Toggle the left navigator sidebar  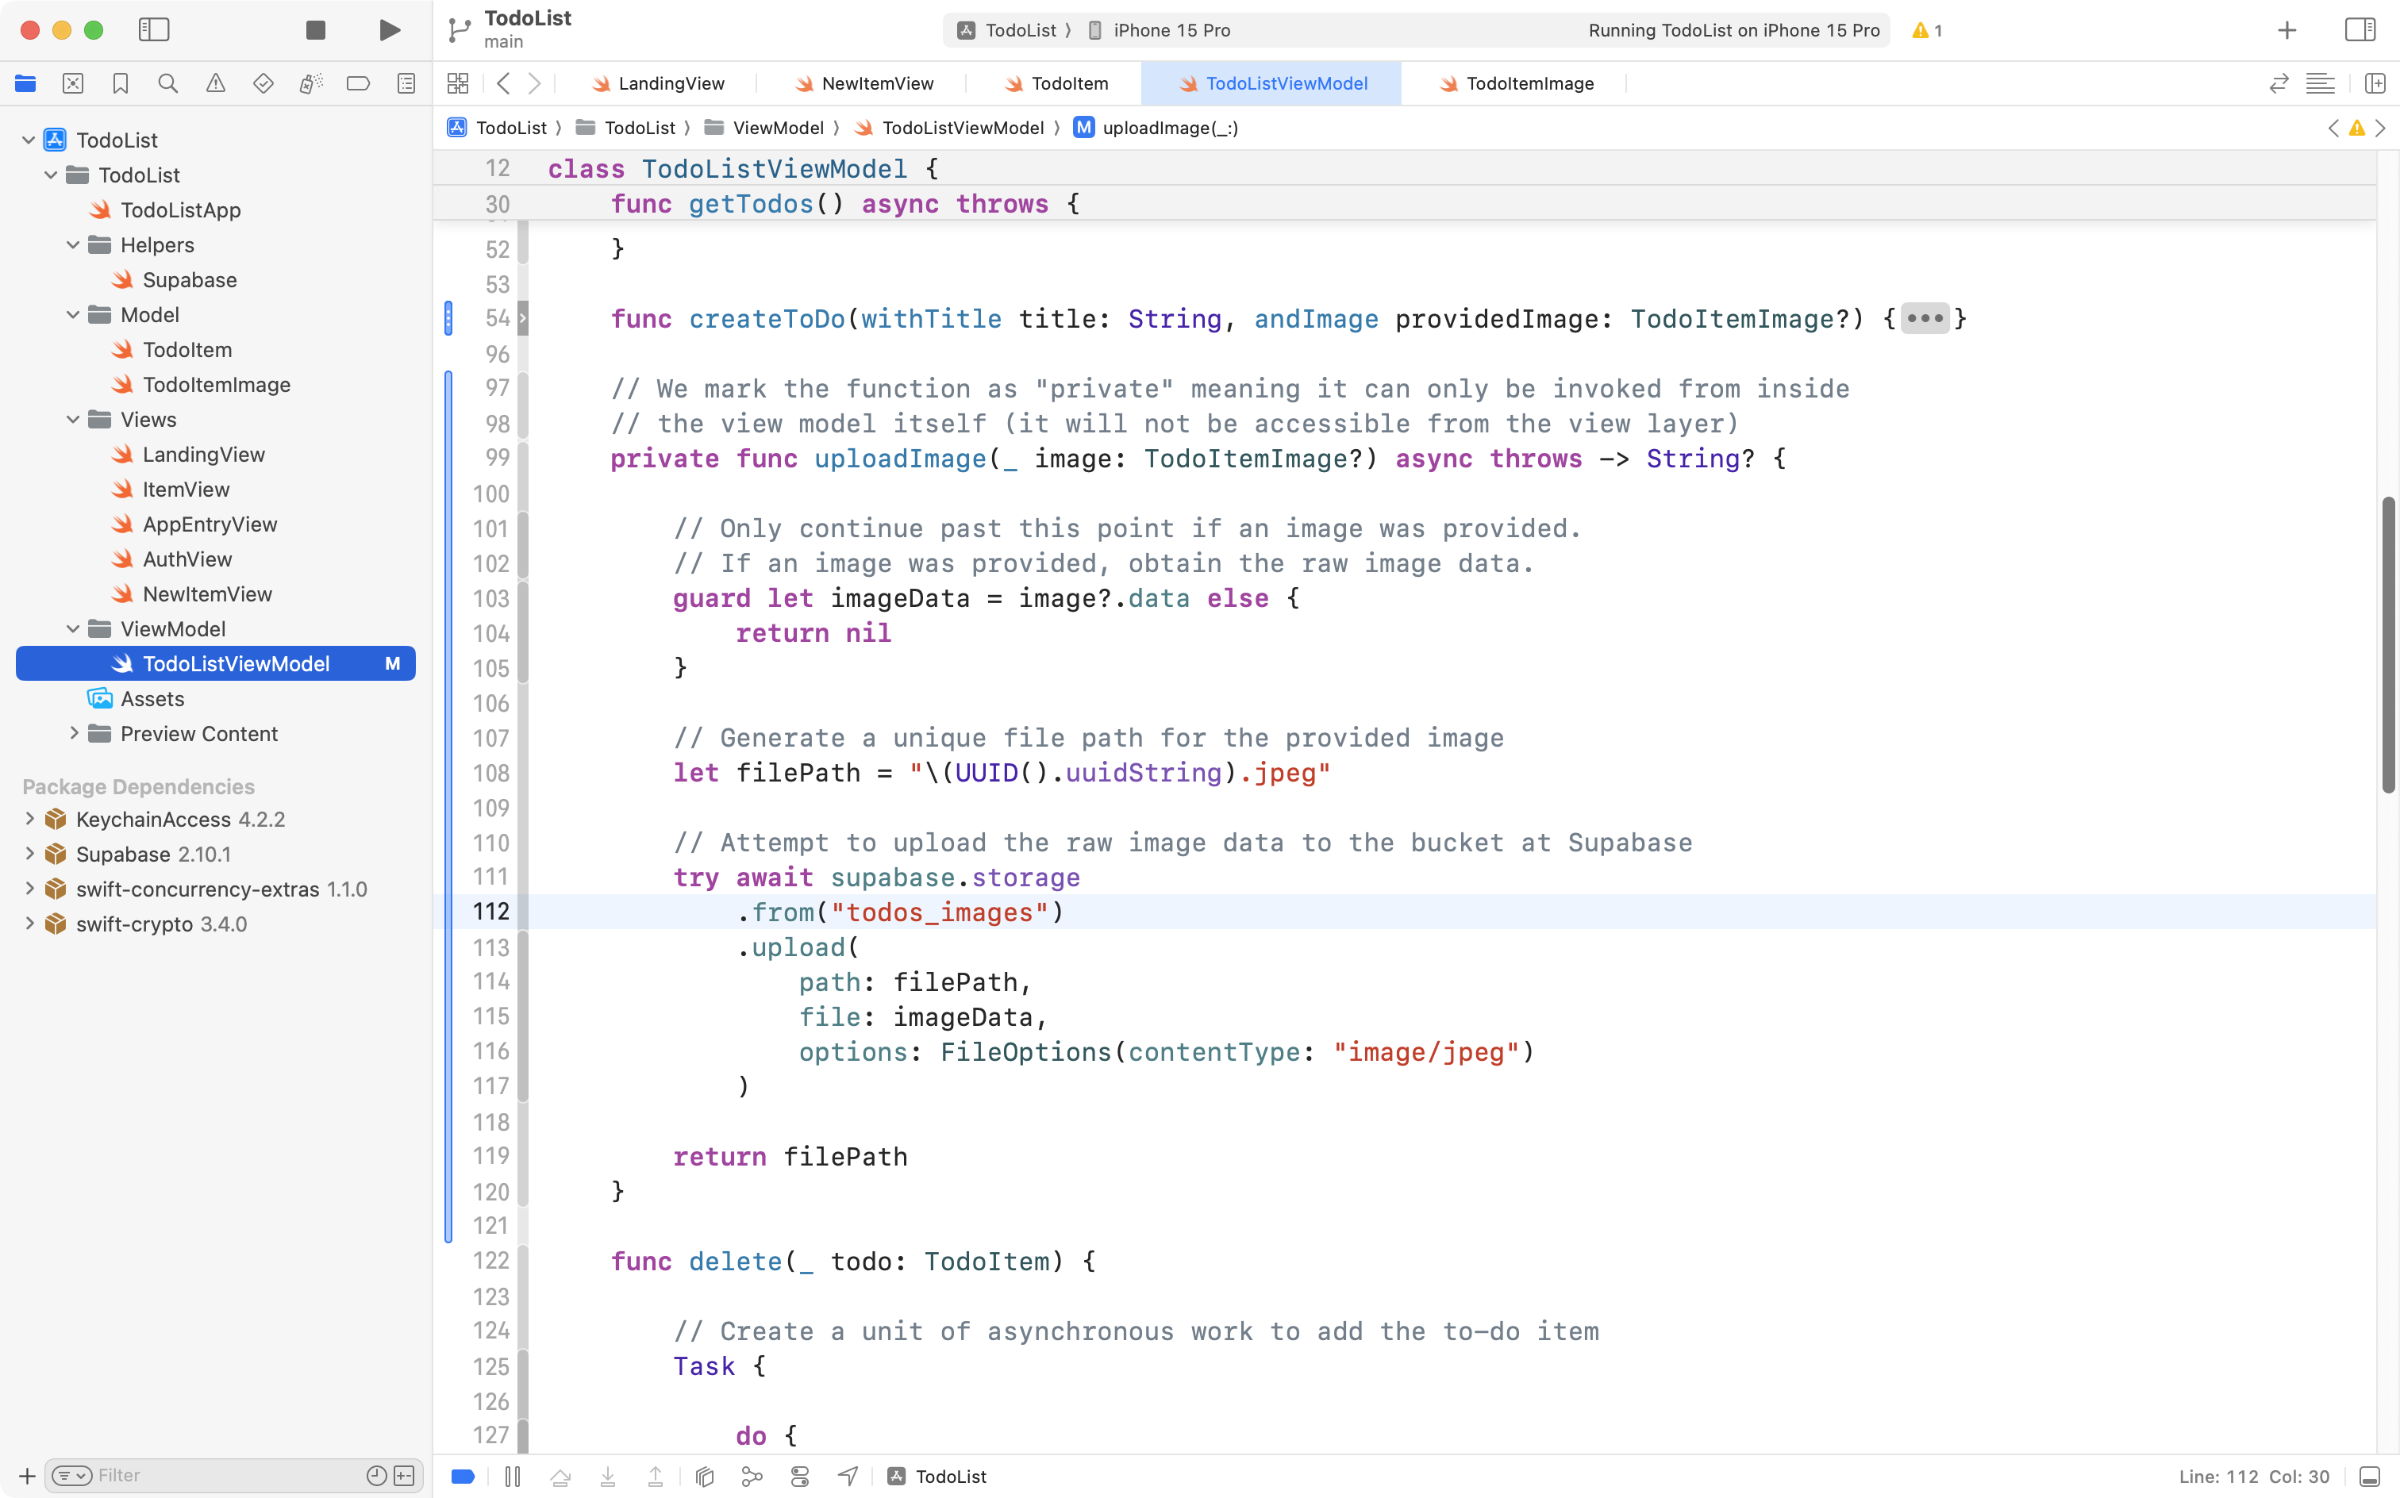[x=155, y=29]
